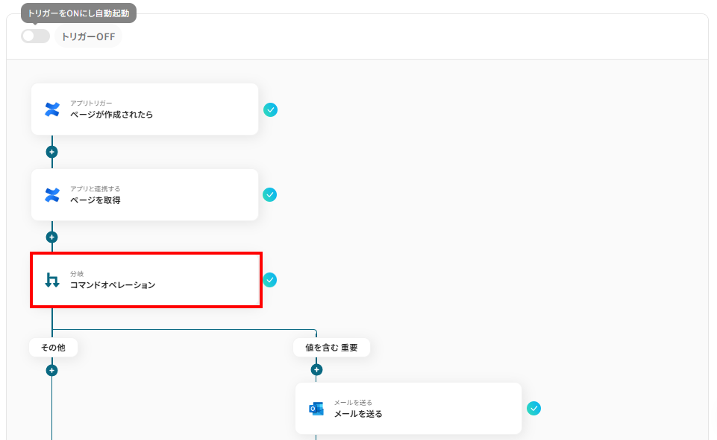Image resolution: width=717 pixels, height=440 pixels.
Task: Click branch icon on コマンドオペレーション card
Action: point(52,280)
